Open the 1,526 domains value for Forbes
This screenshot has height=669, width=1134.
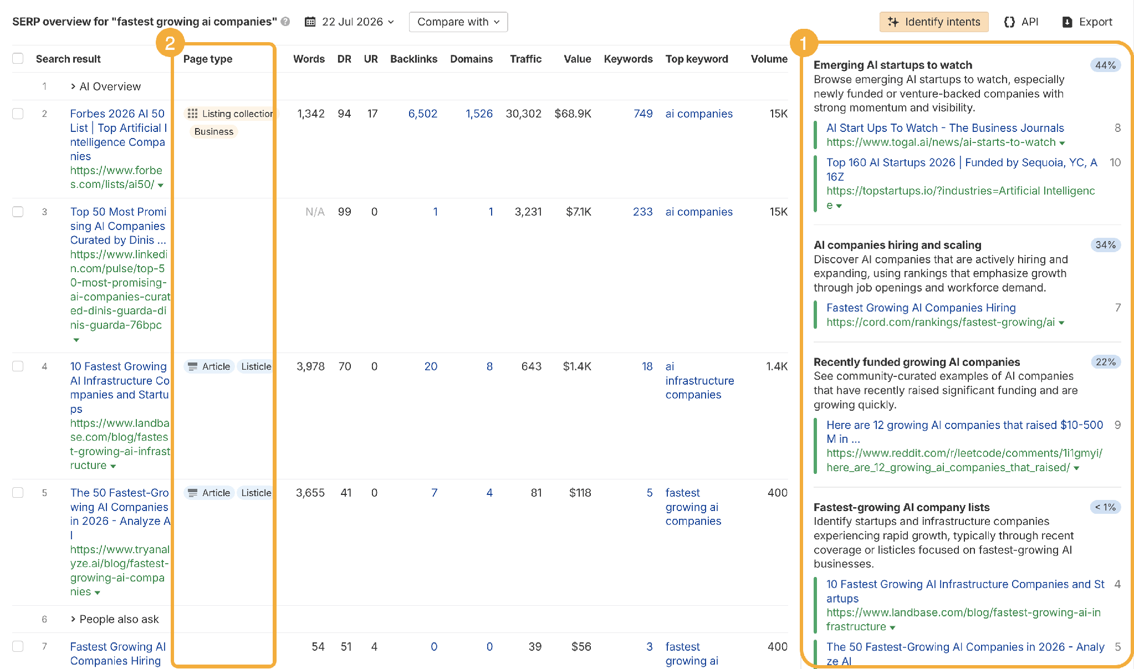click(479, 114)
